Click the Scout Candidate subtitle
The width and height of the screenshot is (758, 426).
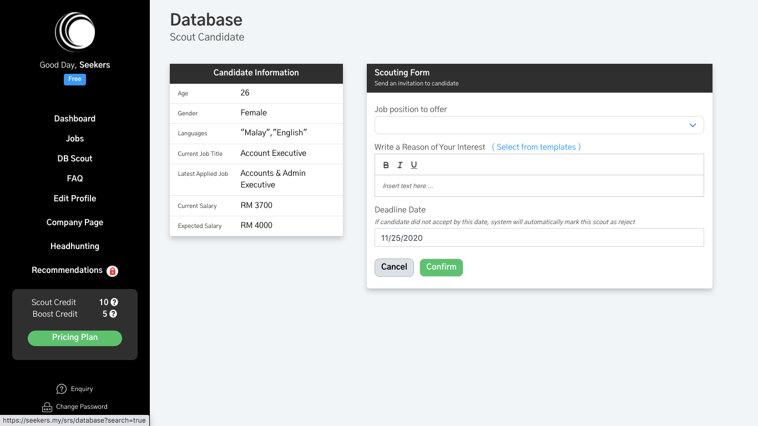(207, 37)
